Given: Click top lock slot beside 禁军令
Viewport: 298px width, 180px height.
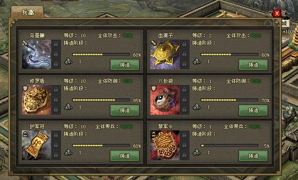Looking at the screenshot, I should (184, 135).
